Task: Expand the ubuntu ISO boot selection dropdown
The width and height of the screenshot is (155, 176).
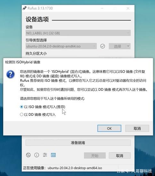Action: 61,46
